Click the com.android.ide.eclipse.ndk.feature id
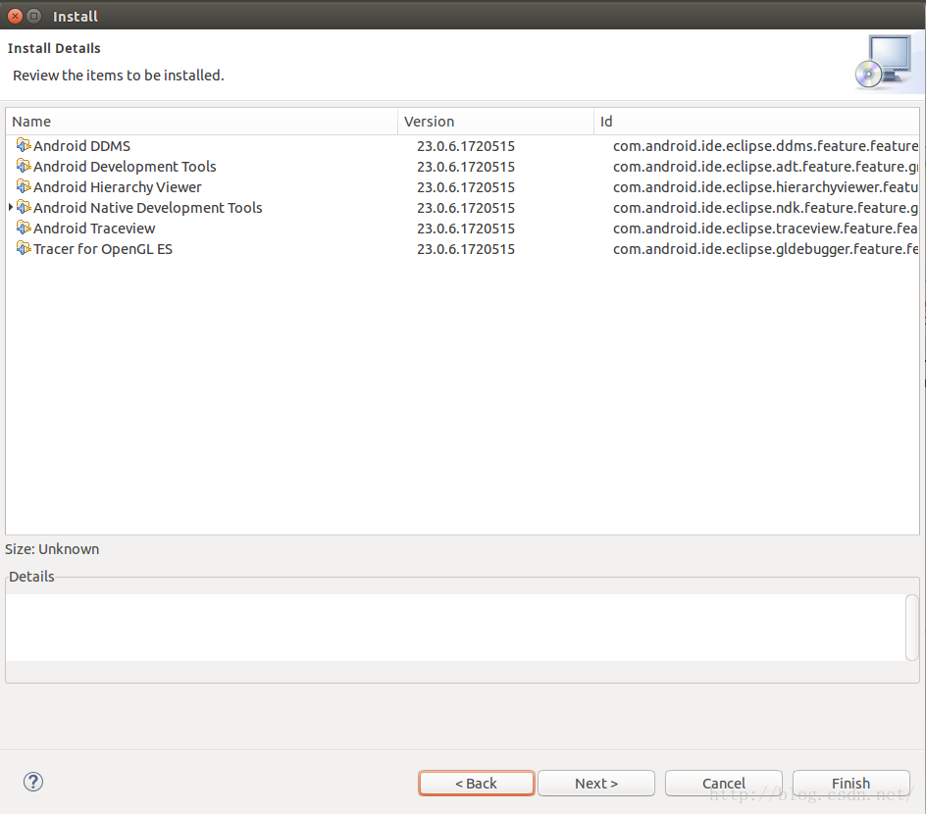The image size is (926, 814). click(x=765, y=208)
